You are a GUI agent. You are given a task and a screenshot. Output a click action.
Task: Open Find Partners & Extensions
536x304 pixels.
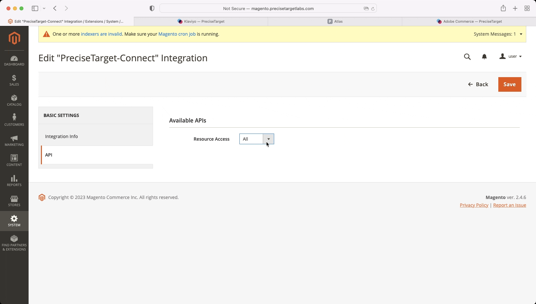pos(14,243)
